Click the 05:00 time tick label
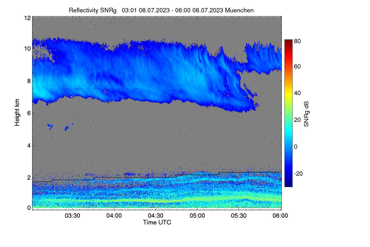370x247 pixels. coord(198,216)
